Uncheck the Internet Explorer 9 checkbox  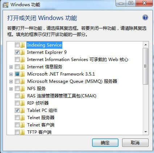tap(17, 52)
